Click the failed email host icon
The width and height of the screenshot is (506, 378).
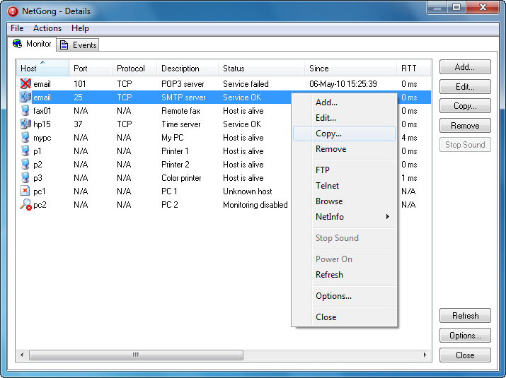pos(25,84)
